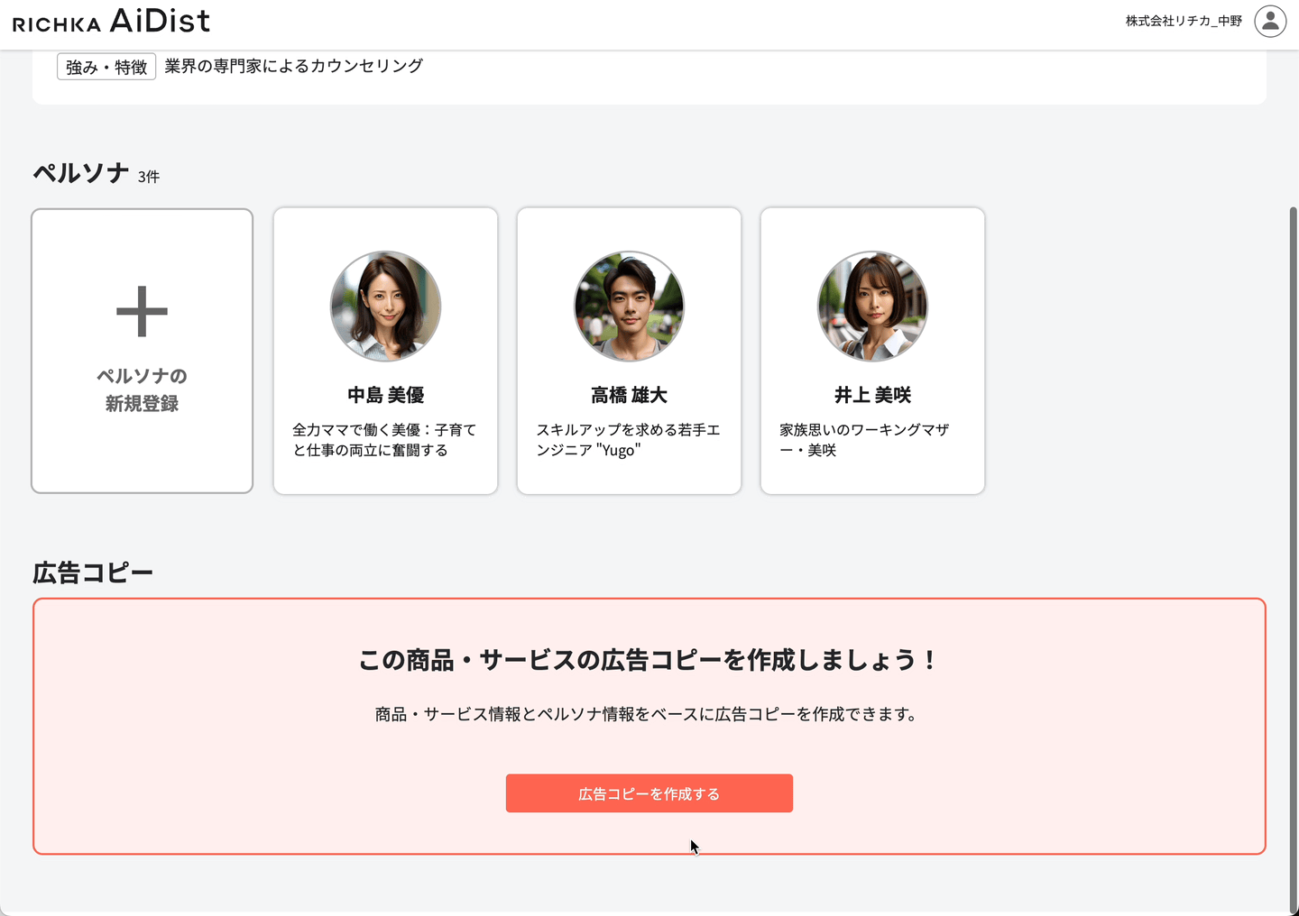
Task: Click the plus icon to add persona
Action: coord(142,312)
